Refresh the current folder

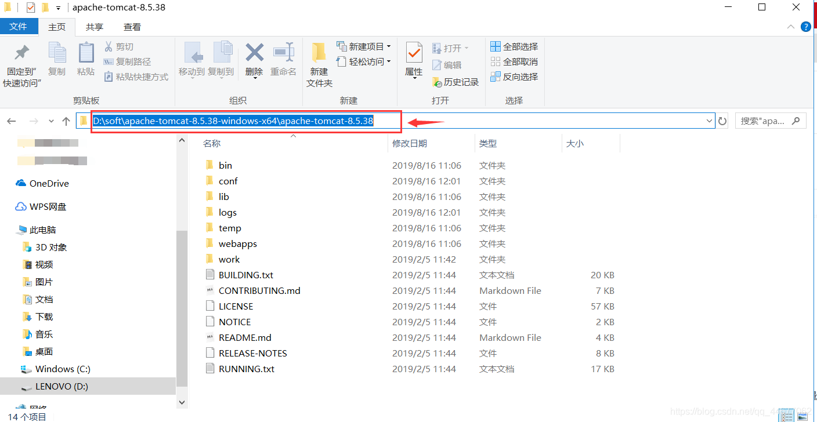click(x=722, y=121)
